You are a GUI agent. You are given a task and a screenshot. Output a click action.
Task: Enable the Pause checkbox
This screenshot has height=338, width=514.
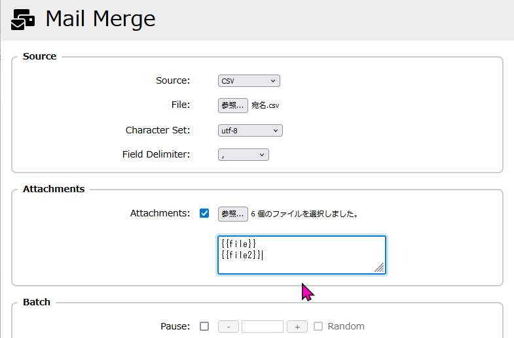coord(204,326)
